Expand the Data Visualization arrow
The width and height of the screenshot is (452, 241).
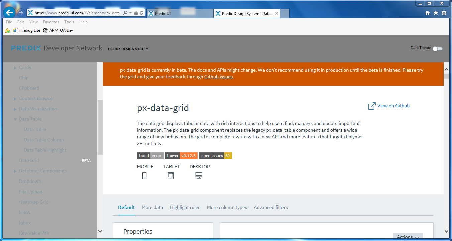click(x=15, y=109)
